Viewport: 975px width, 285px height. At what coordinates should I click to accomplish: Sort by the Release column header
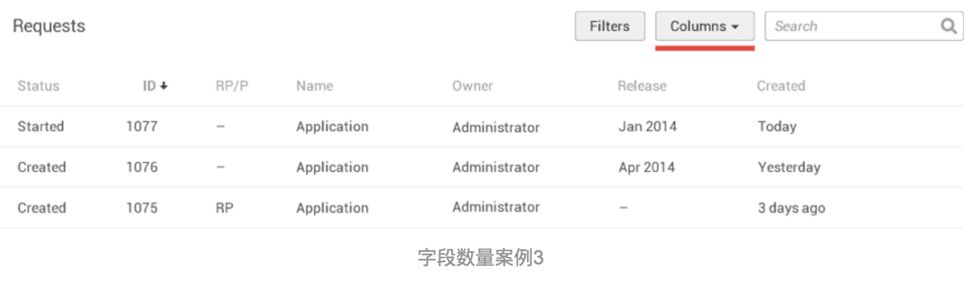642,86
